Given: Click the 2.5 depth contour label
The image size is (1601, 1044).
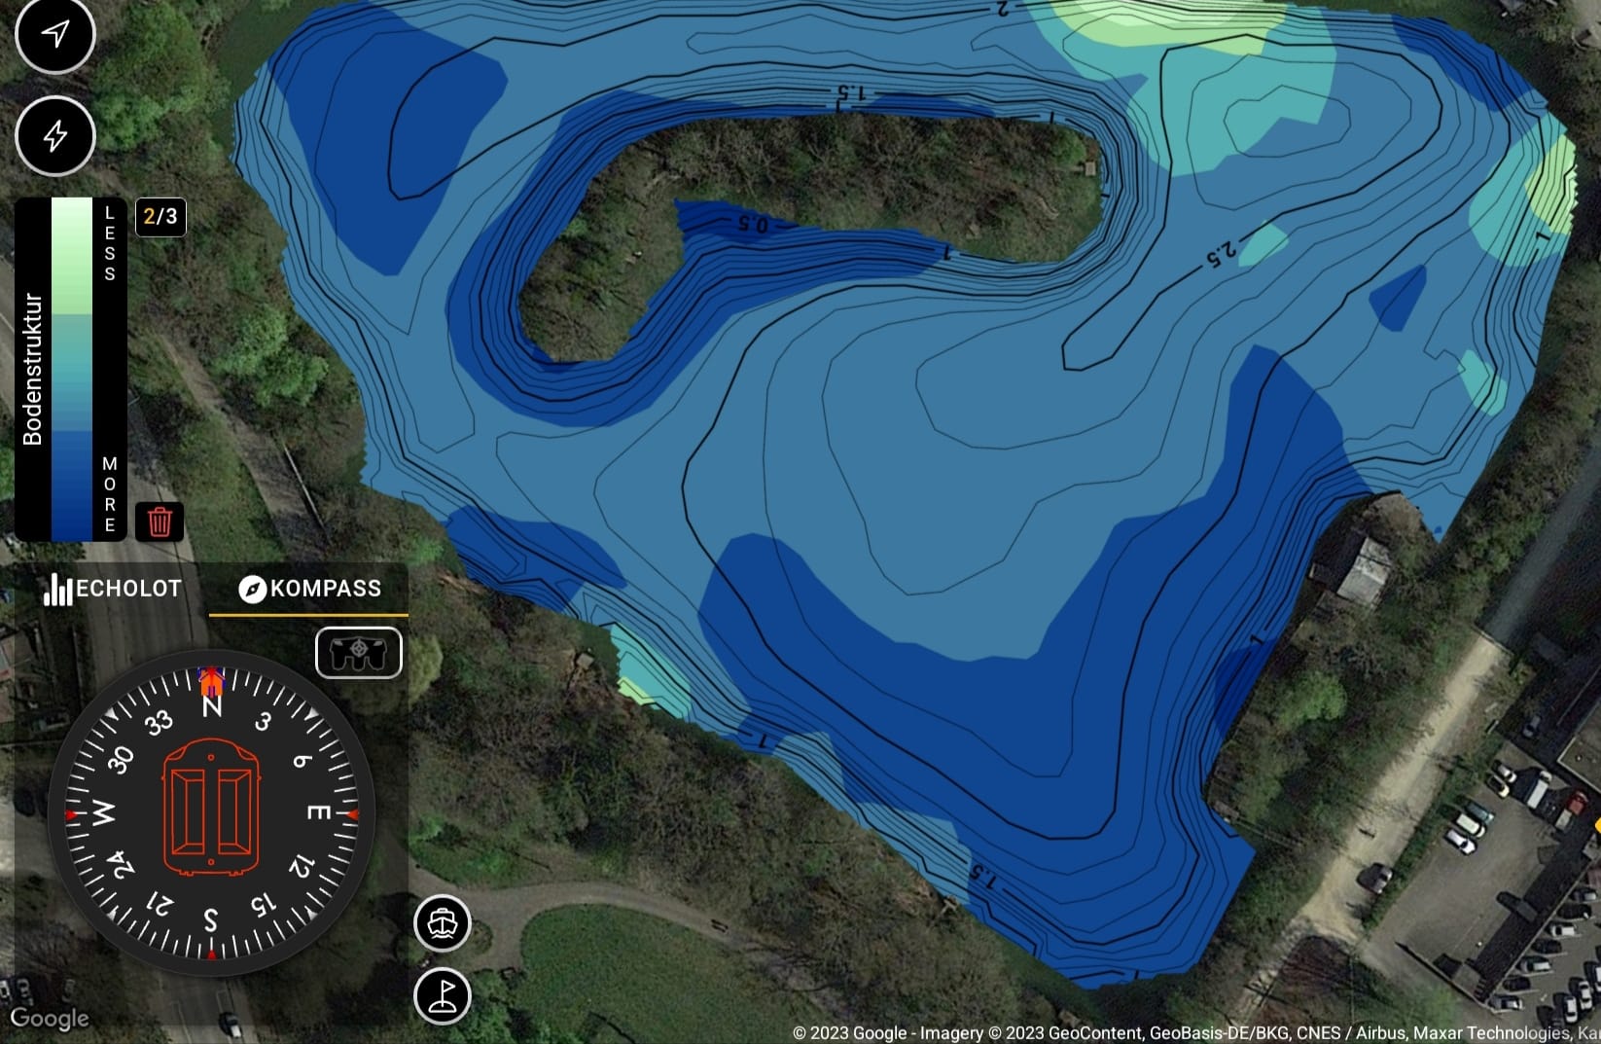Looking at the screenshot, I should [x=1221, y=256].
